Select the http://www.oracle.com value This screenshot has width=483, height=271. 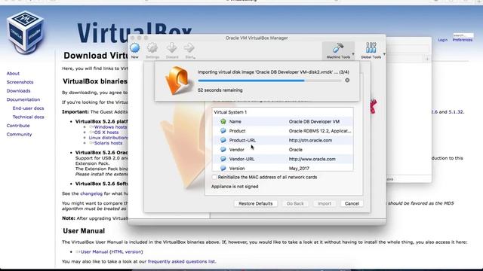(312, 159)
